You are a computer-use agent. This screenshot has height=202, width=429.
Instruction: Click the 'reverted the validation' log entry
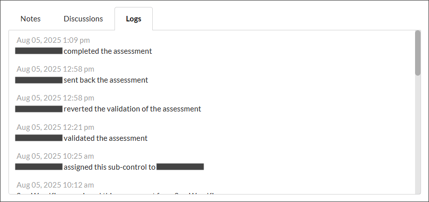pos(132,109)
